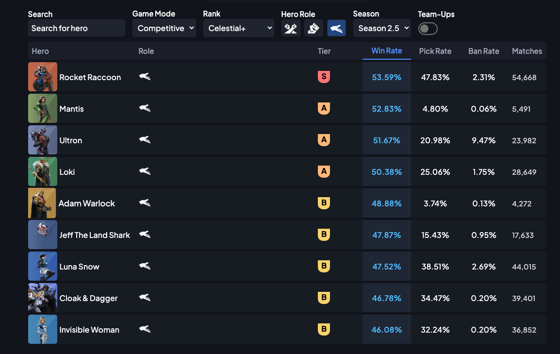
Task: Click Adam Warlock's strategist role icon
Action: point(145,202)
